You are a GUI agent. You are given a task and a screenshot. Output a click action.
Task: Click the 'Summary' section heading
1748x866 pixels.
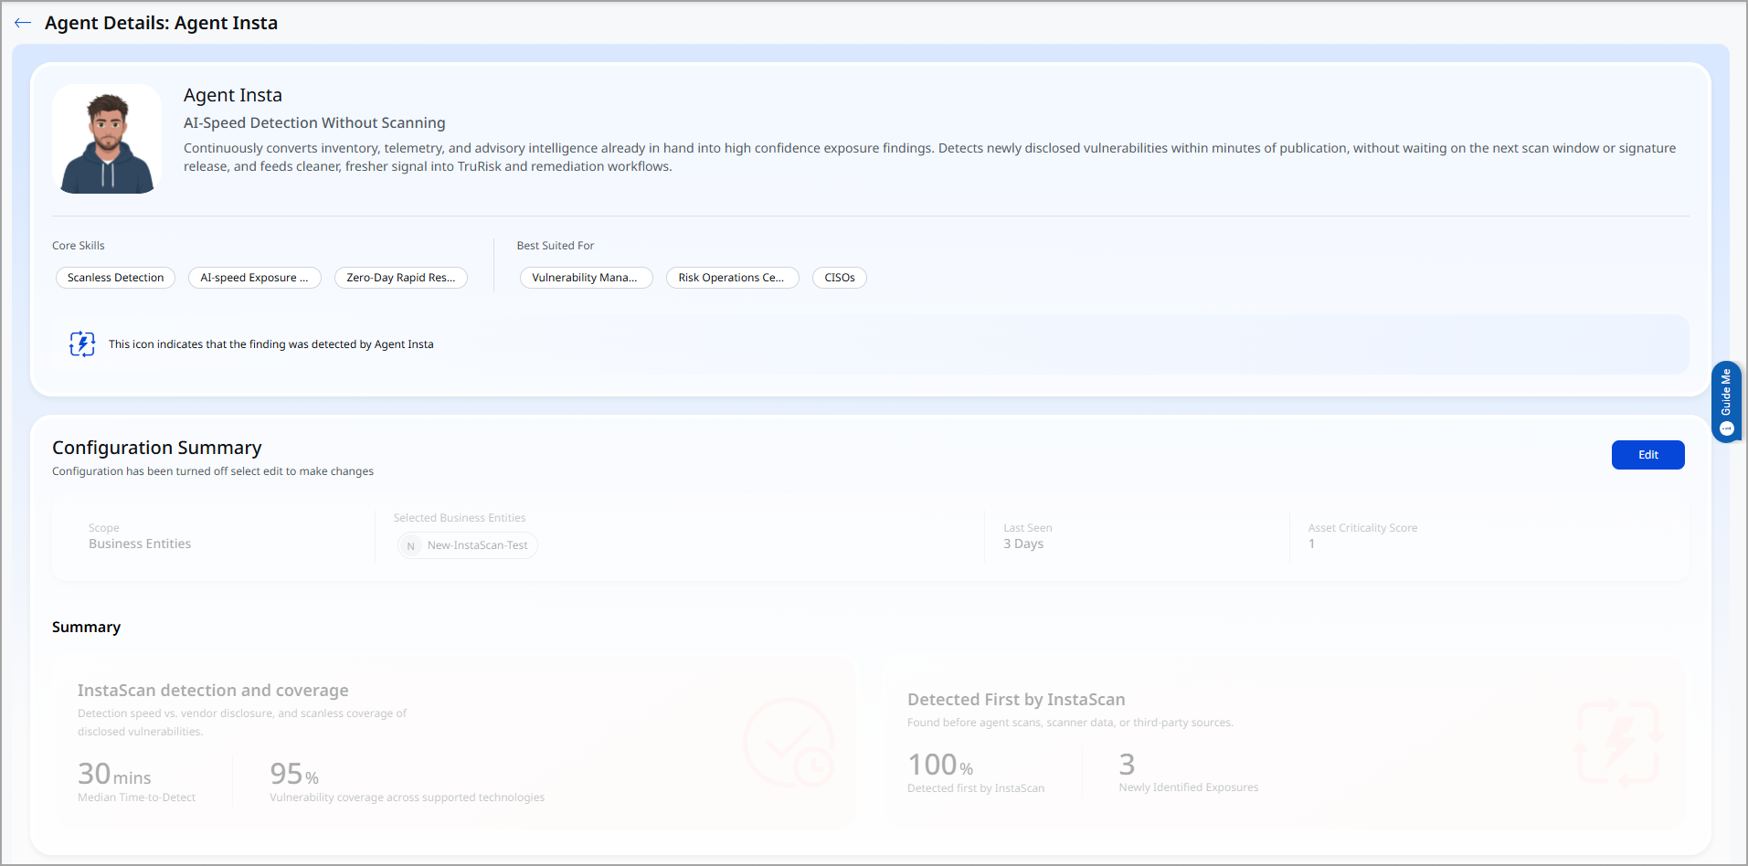click(x=86, y=627)
